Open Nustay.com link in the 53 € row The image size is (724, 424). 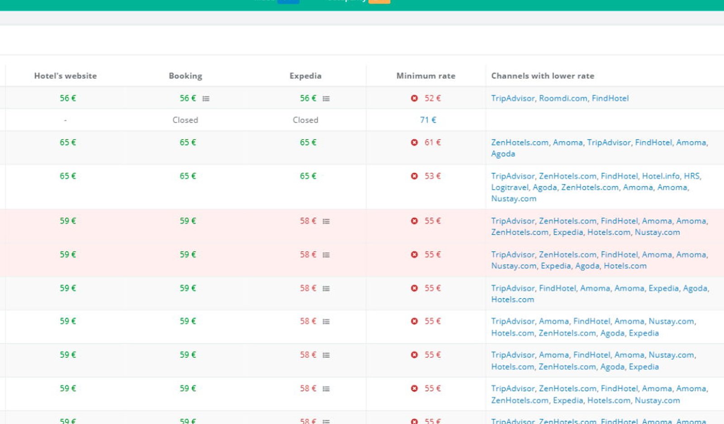(514, 199)
